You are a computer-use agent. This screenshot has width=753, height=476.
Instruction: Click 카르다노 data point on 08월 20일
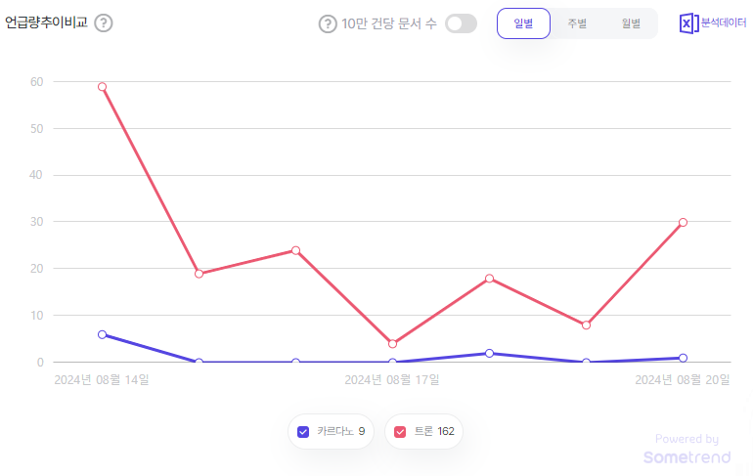(683, 358)
